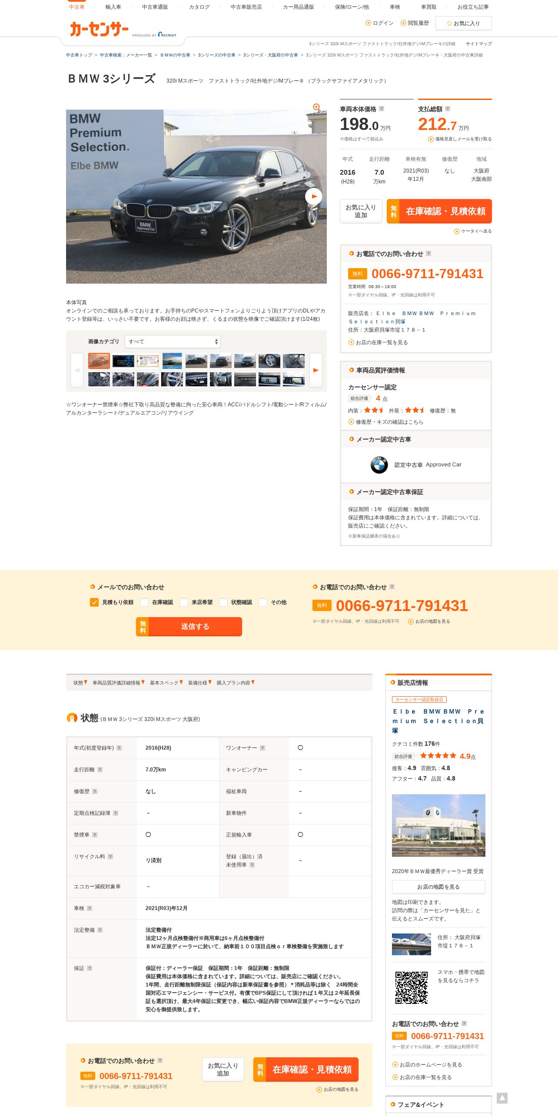Viewport: 558px width, 1116px height.
Task: Click ＢＭＷの中古車 breadcrumb
Action: tap(175, 55)
